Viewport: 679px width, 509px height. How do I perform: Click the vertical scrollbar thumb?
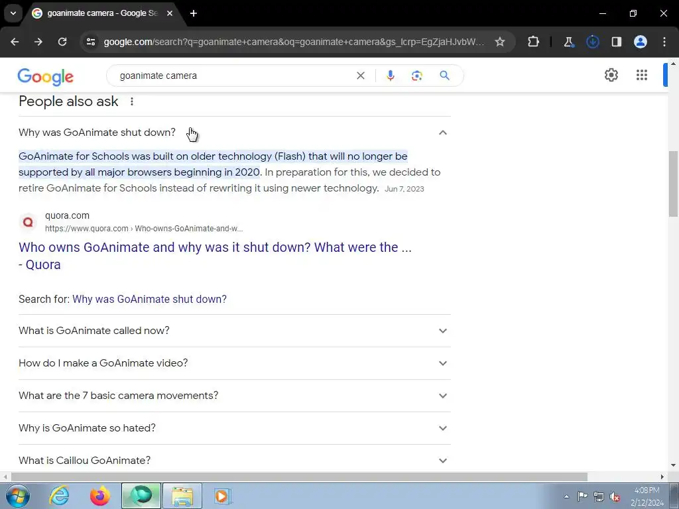click(x=673, y=184)
